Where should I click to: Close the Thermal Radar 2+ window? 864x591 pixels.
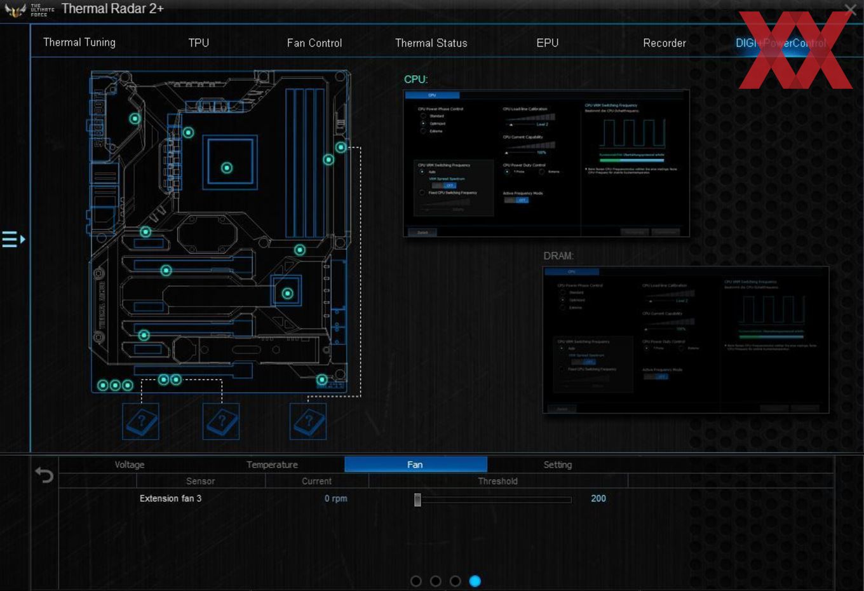[850, 9]
